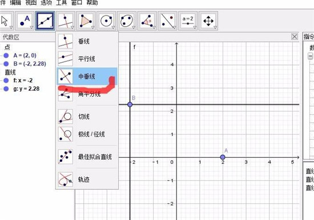Select the New Point tool

pyautogui.click(x=25, y=21)
